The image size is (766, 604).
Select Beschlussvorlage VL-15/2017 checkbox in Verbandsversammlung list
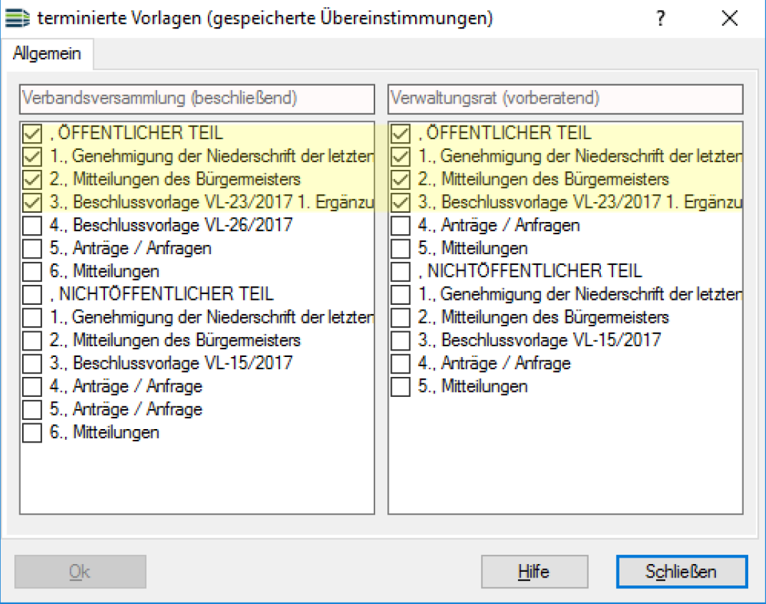[32, 363]
